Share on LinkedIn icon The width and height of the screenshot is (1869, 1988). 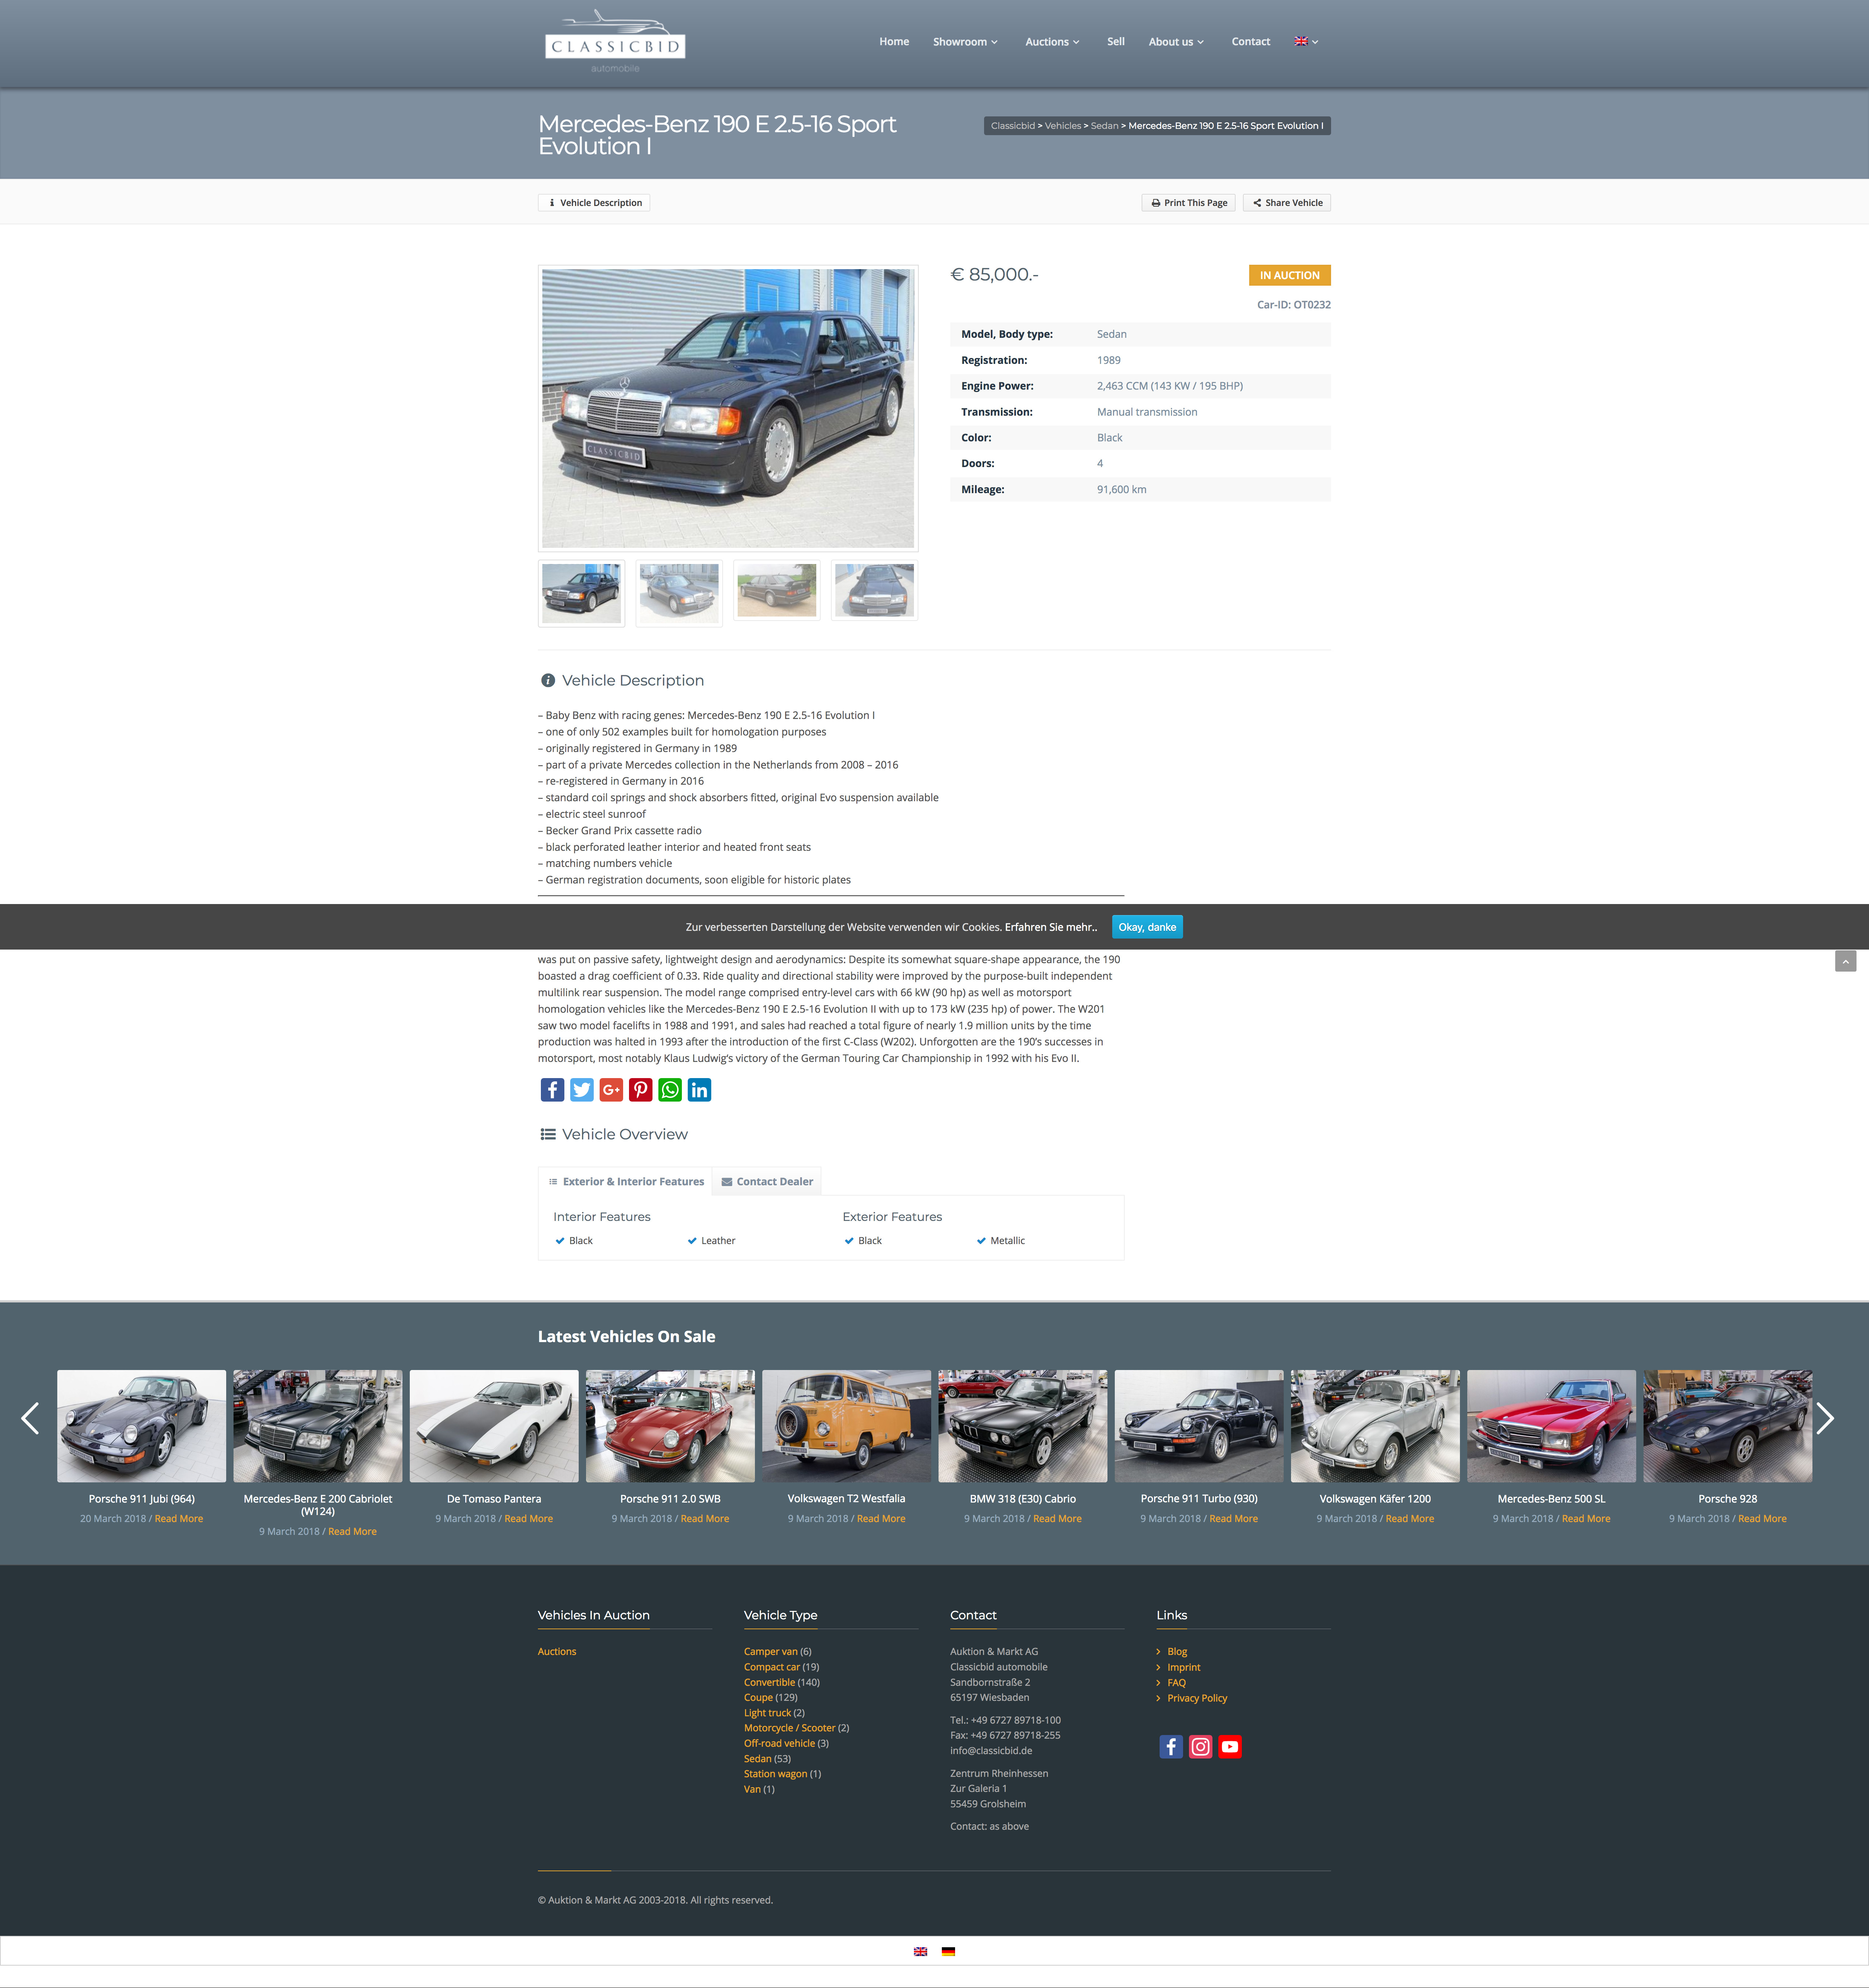[x=700, y=1090]
